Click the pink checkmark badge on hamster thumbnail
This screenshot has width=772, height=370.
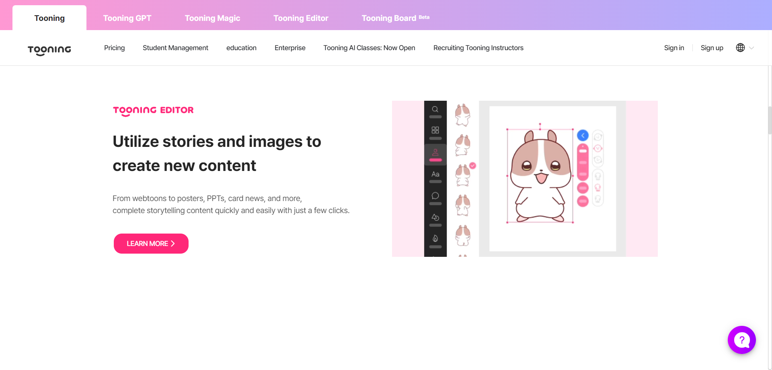click(x=473, y=165)
